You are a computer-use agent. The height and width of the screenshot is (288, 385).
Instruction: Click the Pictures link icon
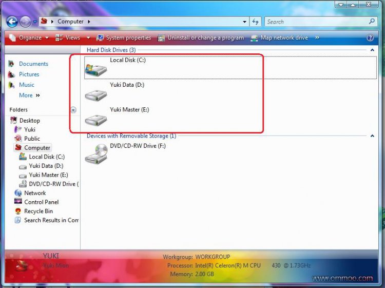(x=11, y=74)
